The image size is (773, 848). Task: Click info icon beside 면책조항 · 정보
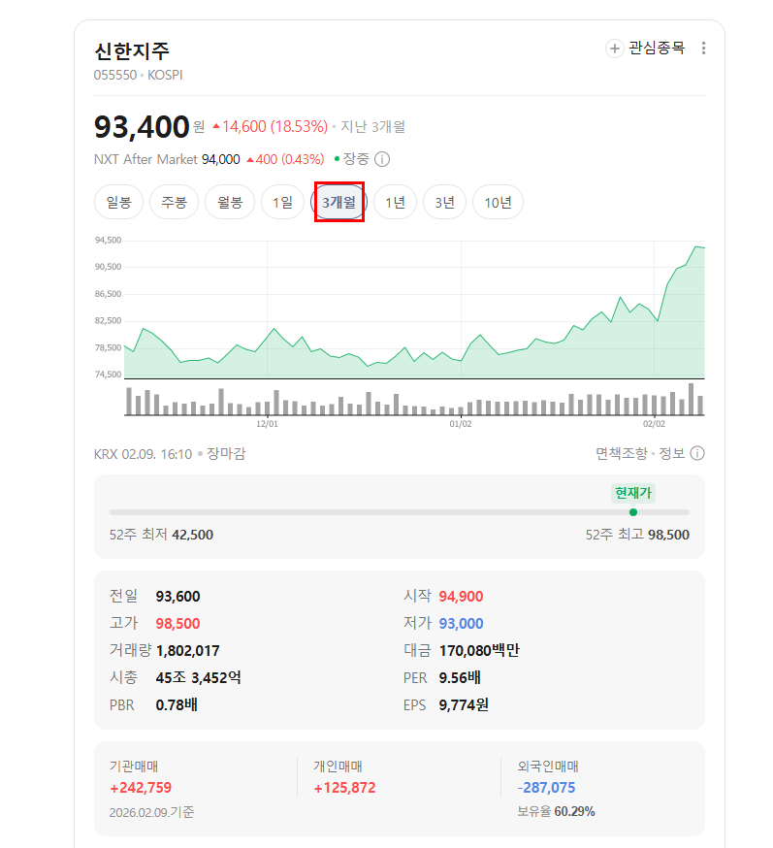(x=697, y=453)
